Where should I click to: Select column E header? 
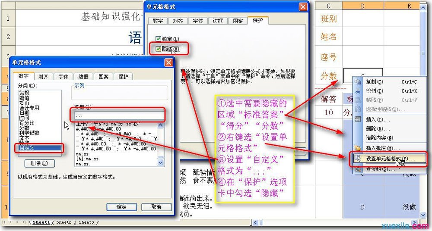pyautogui.click(x=402, y=6)
